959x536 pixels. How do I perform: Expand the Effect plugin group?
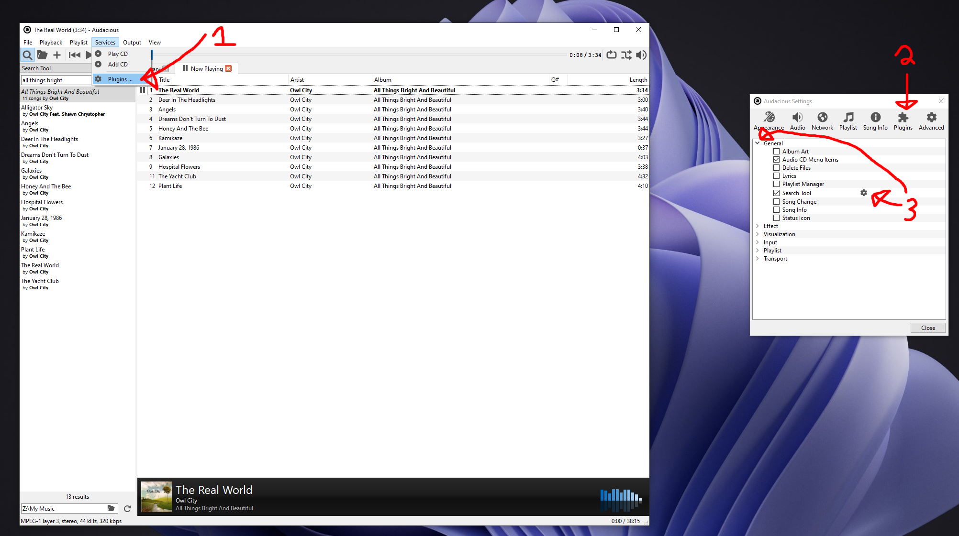(758, 226)
